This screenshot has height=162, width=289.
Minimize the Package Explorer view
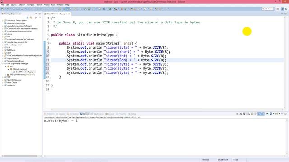click(x=36, y=13)
